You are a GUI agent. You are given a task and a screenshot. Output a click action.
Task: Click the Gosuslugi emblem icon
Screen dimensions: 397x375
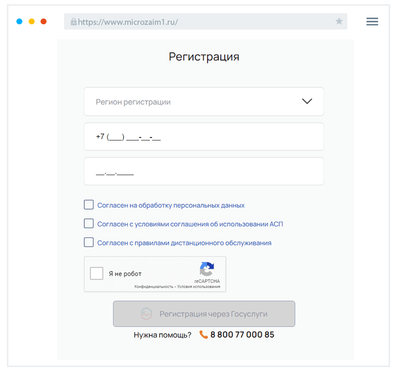(146, 314)
